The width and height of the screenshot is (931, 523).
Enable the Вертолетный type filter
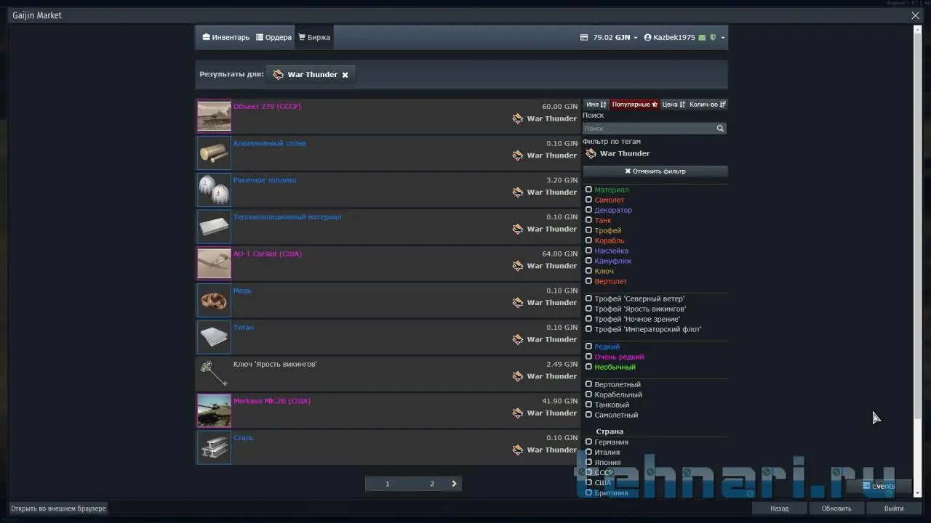click(x=588, y=384)
